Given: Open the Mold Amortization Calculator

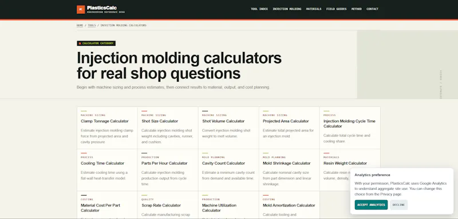Looking at the screenshot, I should point(289,205).
